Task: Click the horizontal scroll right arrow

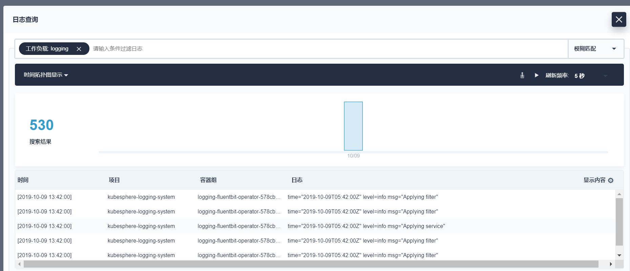Action: pos(611,264)
